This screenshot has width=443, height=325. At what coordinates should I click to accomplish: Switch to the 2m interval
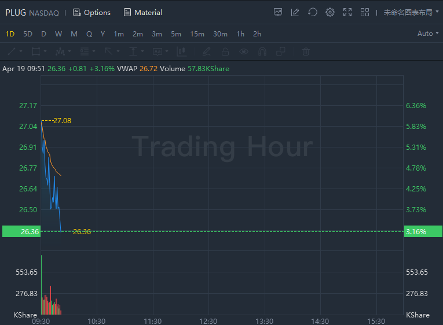pyautogui.click(x=138, y=34)
